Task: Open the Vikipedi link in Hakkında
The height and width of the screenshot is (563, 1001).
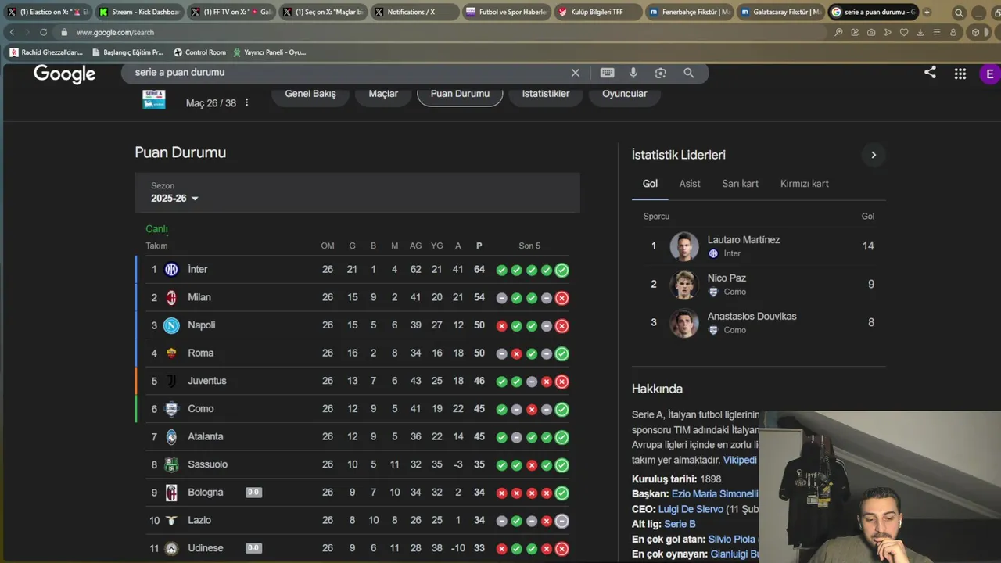Action: (740, 460)
